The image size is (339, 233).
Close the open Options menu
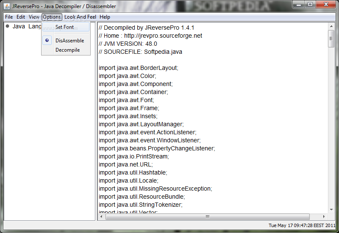[52, 17]
